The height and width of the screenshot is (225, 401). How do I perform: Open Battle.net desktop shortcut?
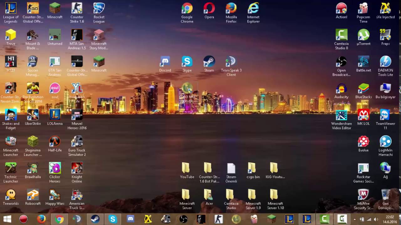(x=363, y=64)
